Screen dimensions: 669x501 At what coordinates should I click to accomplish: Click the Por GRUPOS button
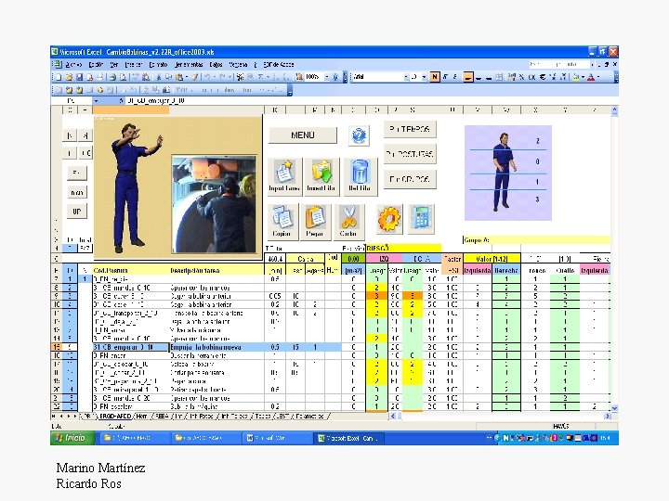click(410, 179)
